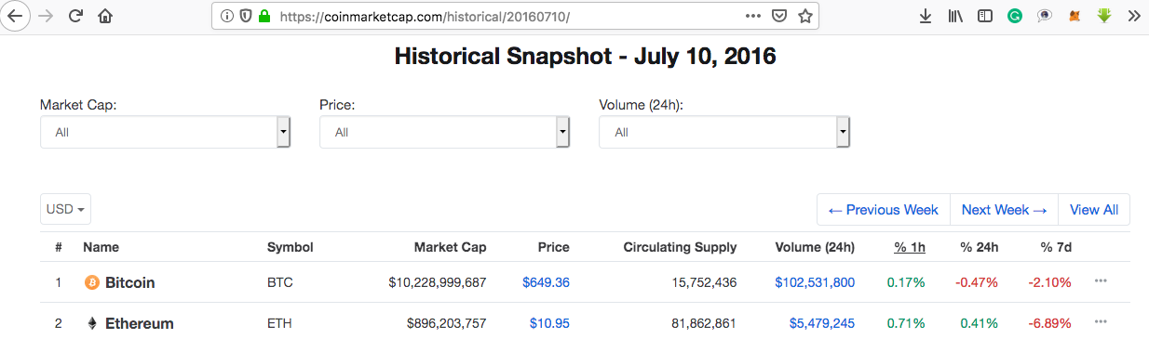Toggle the sidebar view icon

(984, 16)
